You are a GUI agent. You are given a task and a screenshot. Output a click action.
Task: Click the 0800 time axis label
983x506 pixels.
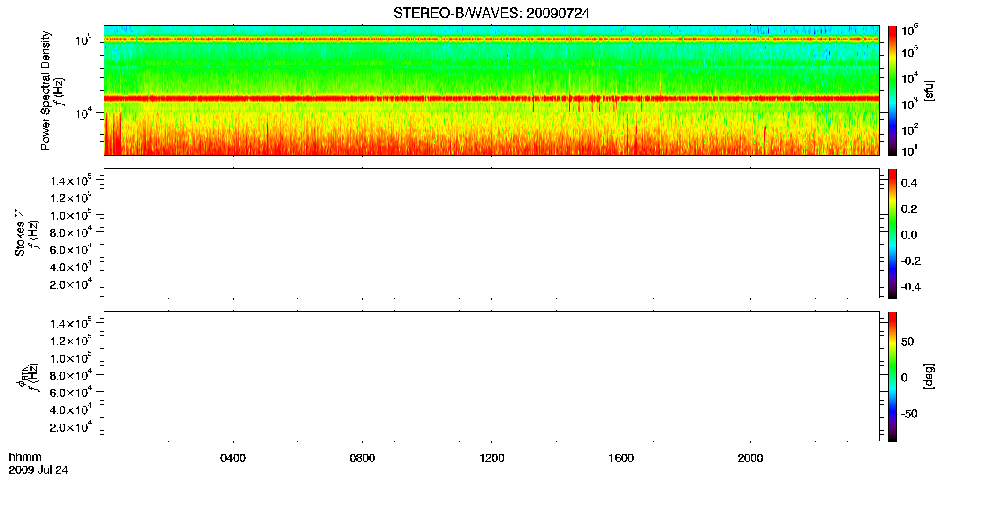362,458
